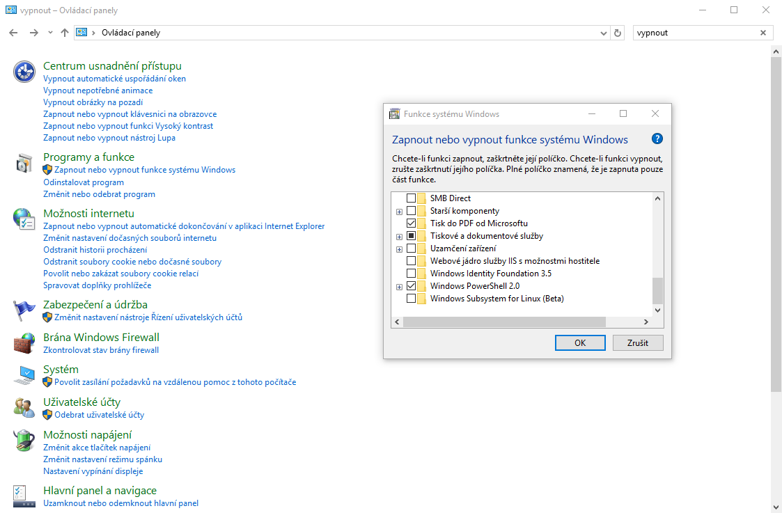Click the Programy a funkce icon

coord(24,162)
